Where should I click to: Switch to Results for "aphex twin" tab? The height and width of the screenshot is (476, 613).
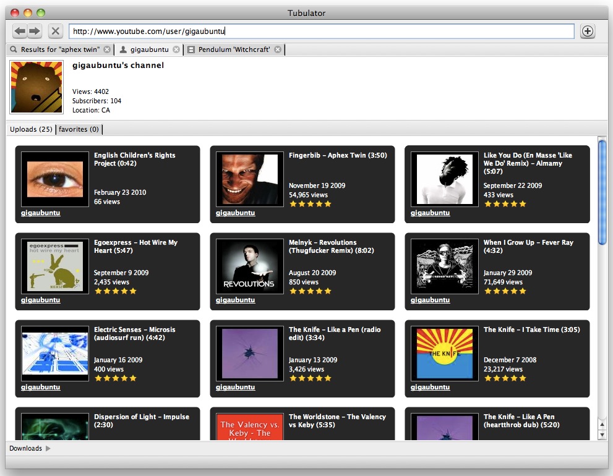click(x=60, y=49)
